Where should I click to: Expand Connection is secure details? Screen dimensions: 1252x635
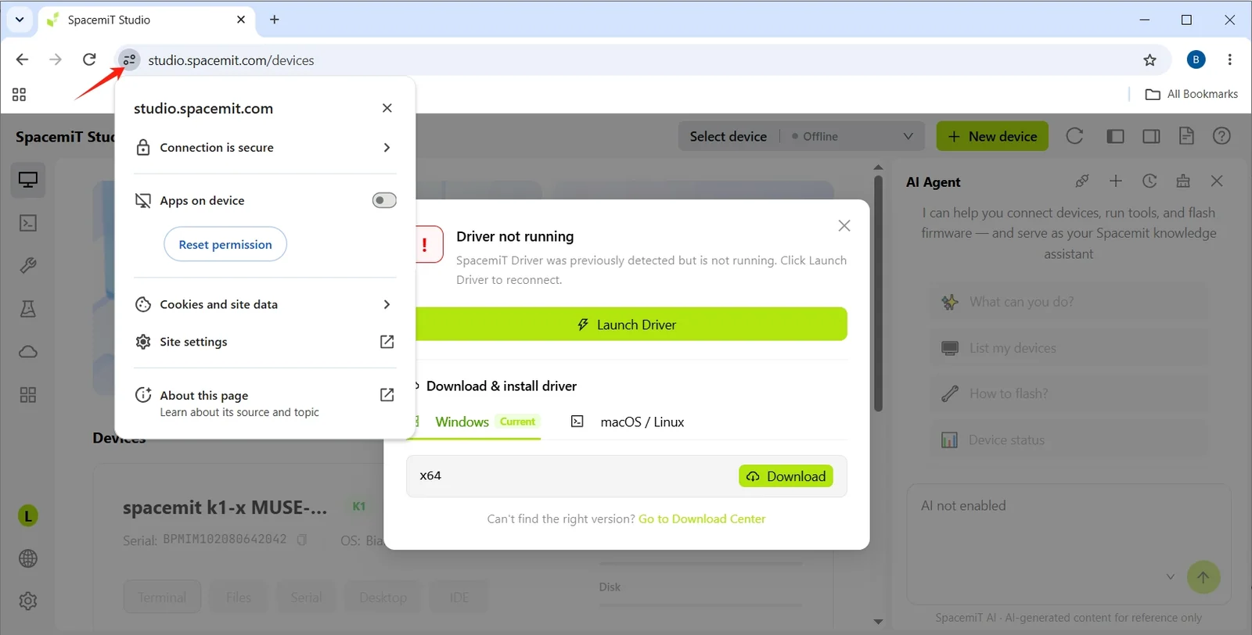pos(265,148)
